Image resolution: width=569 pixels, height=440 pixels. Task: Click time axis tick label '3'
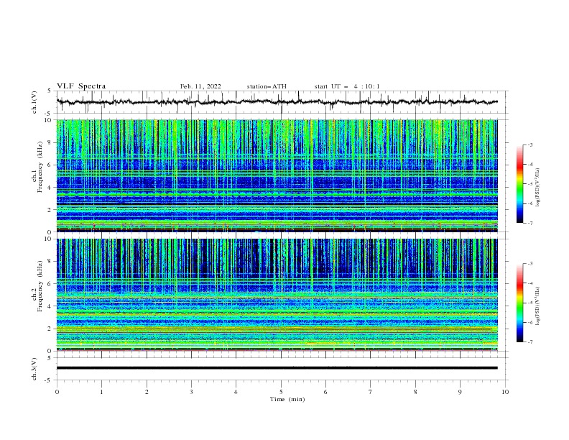[x=191, y=392]
